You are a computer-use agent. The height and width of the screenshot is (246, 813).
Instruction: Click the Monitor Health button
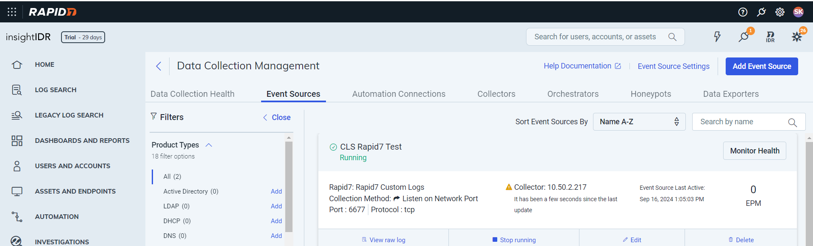[755, 151]
